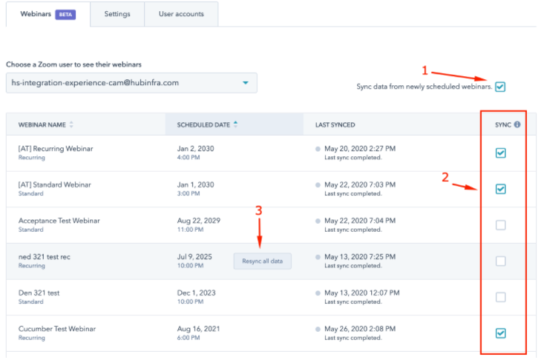Enable sync for Acceptance Test Webinar
This screenshot has width=544, height=360.
pyautogui.click(x=500, y=225)
